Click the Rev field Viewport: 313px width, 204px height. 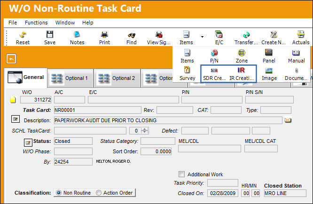175,110
